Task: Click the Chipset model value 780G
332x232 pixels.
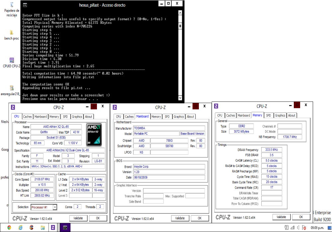Action: pyautogui.click(x=169, y=141)
